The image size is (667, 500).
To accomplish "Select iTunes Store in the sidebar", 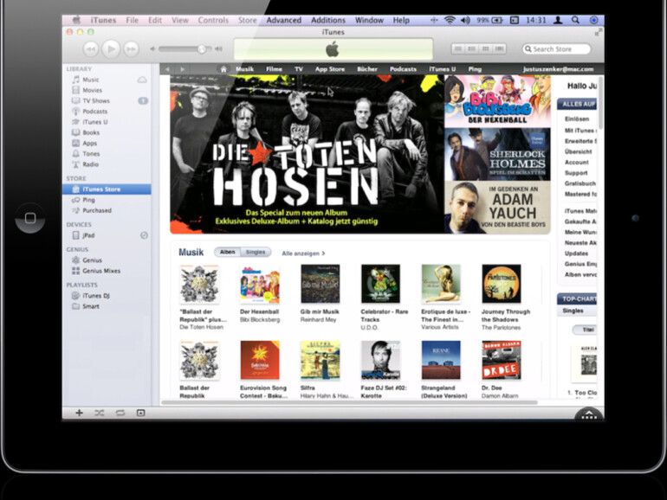I will (x=107, y=189).
